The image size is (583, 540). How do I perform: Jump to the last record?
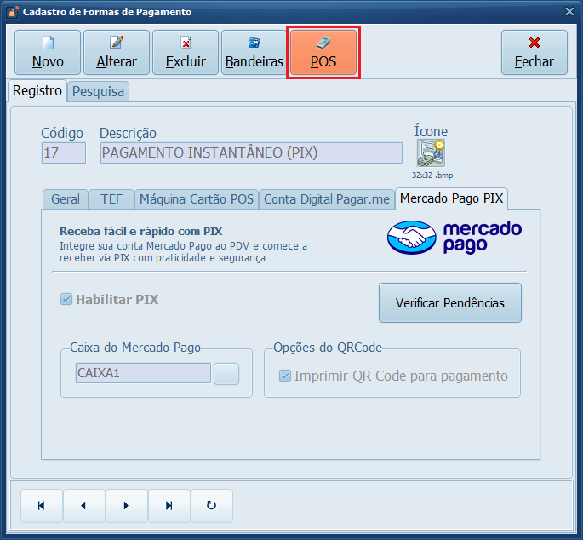coord(169,505)
